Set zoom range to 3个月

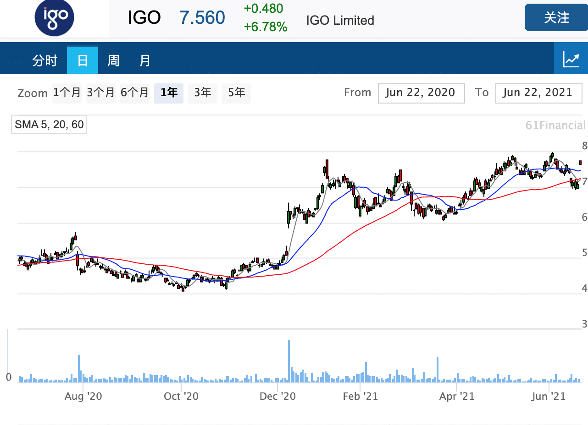coord(100,93)
